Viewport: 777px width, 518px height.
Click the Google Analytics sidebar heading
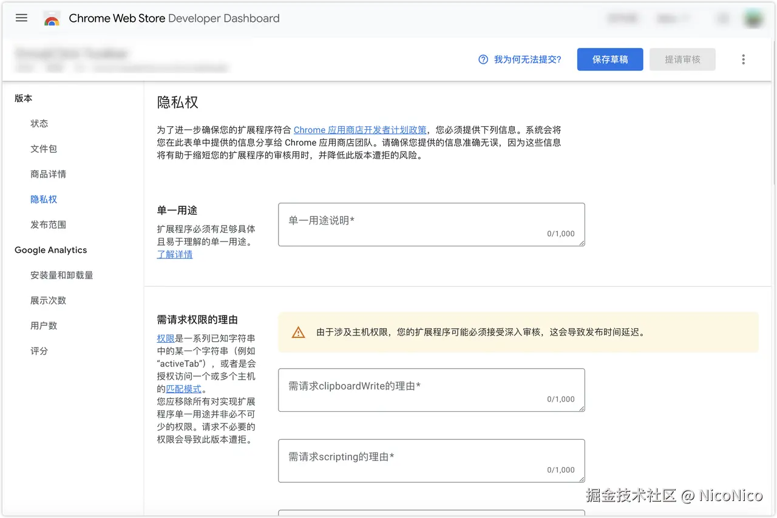51,250
